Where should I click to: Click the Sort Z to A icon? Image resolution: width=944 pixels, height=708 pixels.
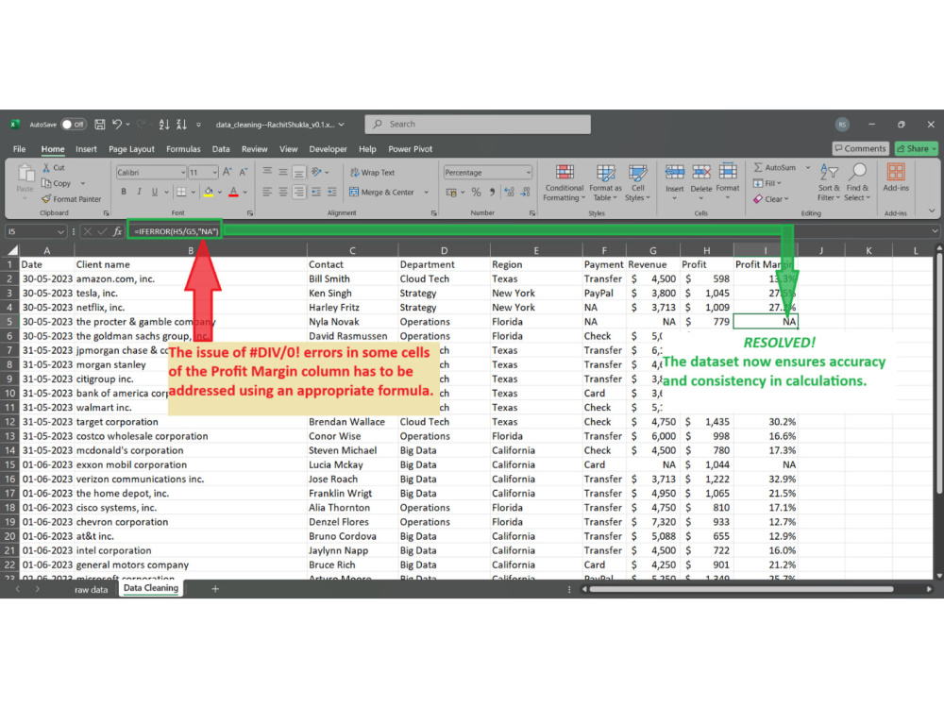coord(181,125)
